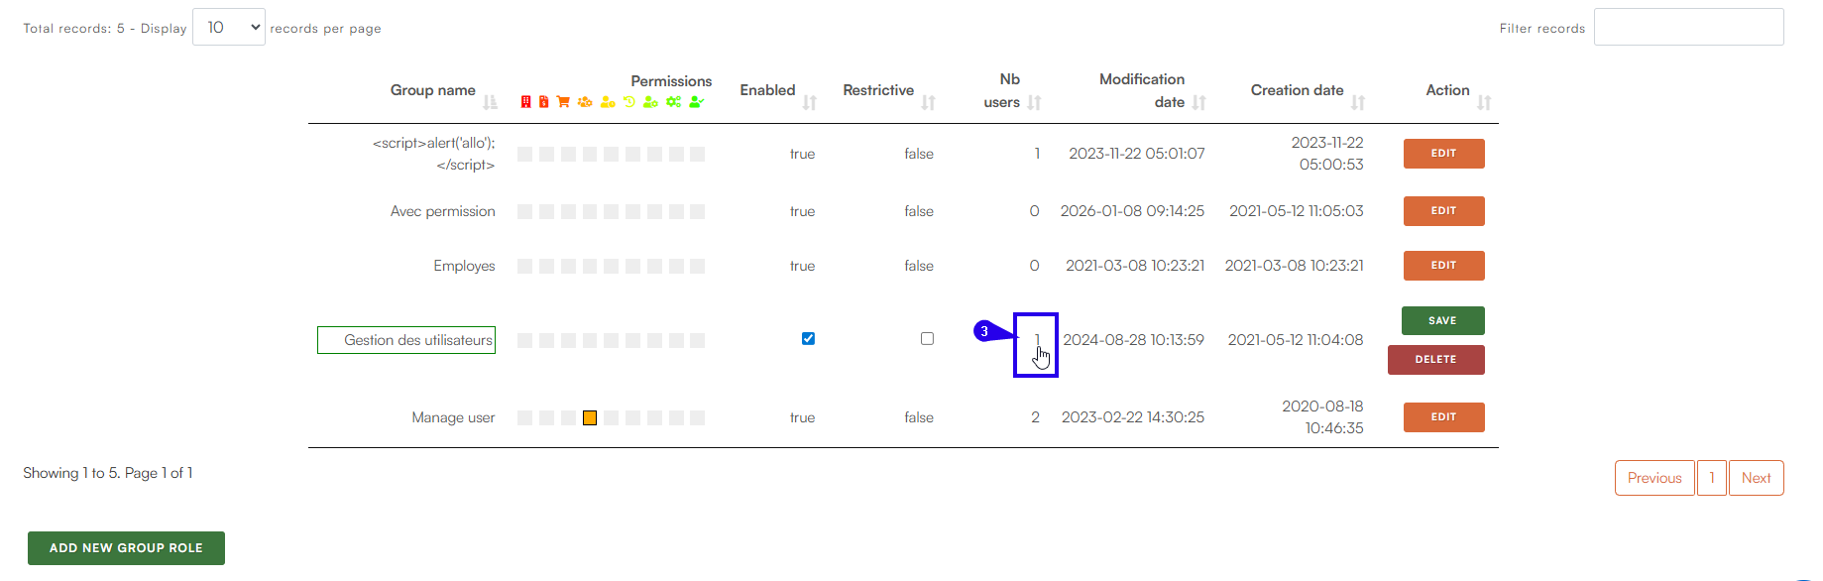Go to Next page

coord(1756,478)
